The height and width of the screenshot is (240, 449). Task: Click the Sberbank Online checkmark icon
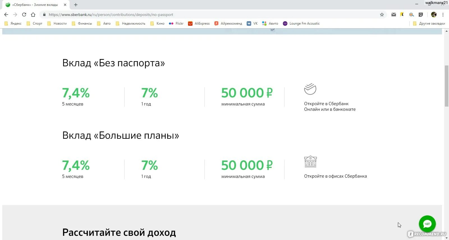point(310,89)
